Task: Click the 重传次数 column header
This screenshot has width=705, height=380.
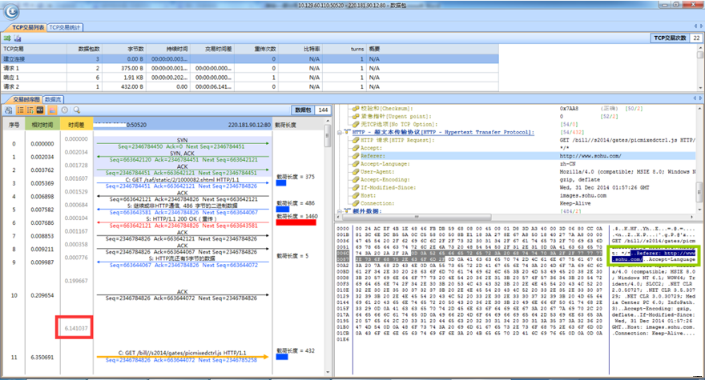Action: pos(265,49)
